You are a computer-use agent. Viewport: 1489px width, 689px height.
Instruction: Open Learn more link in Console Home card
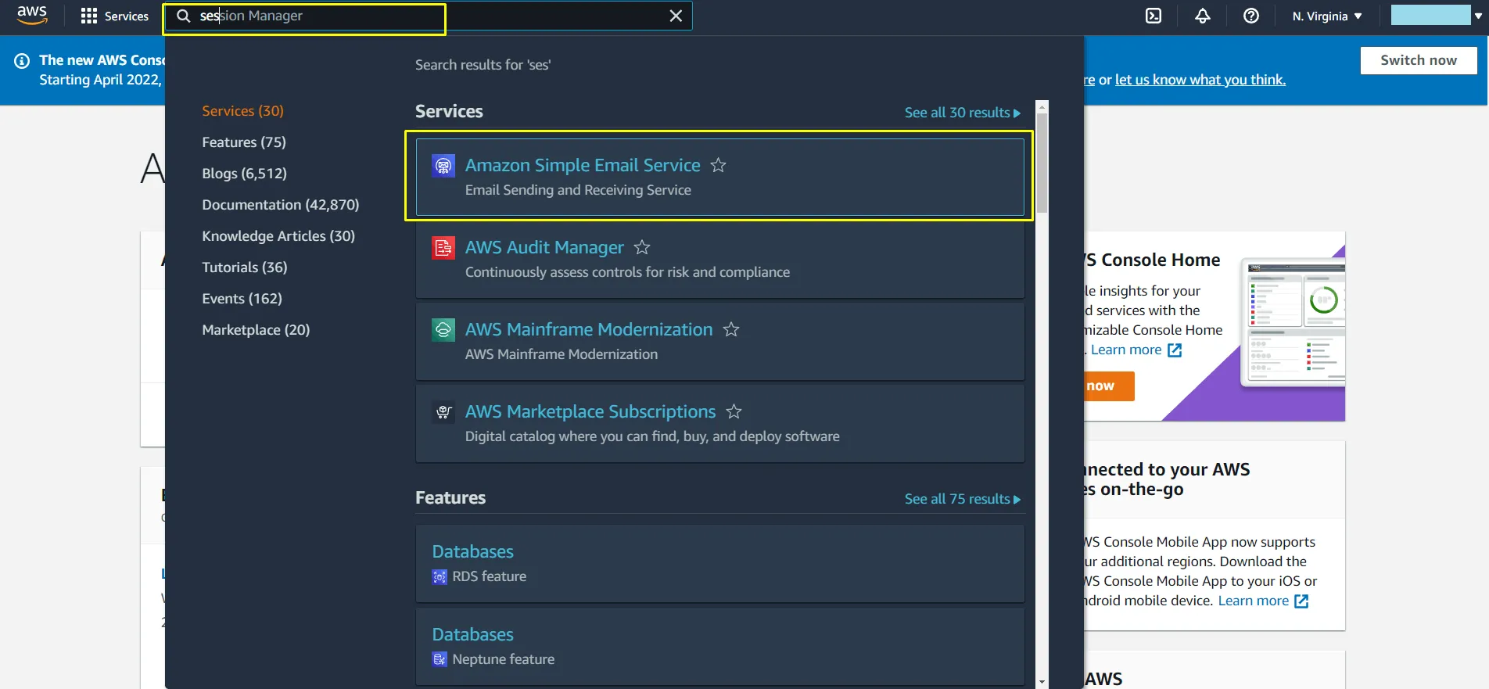tap(1136, 350)
